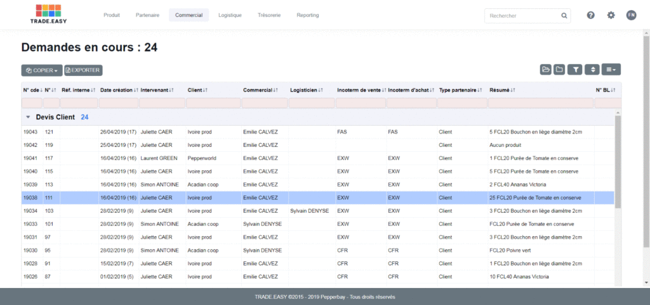Select the order 19041 Pepperworld row
The height and width of the screenshot is (305, 650).
pyautogui.click(x=317, y=158)
